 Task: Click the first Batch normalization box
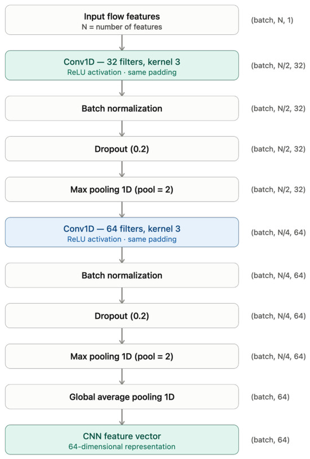(122, 108)
